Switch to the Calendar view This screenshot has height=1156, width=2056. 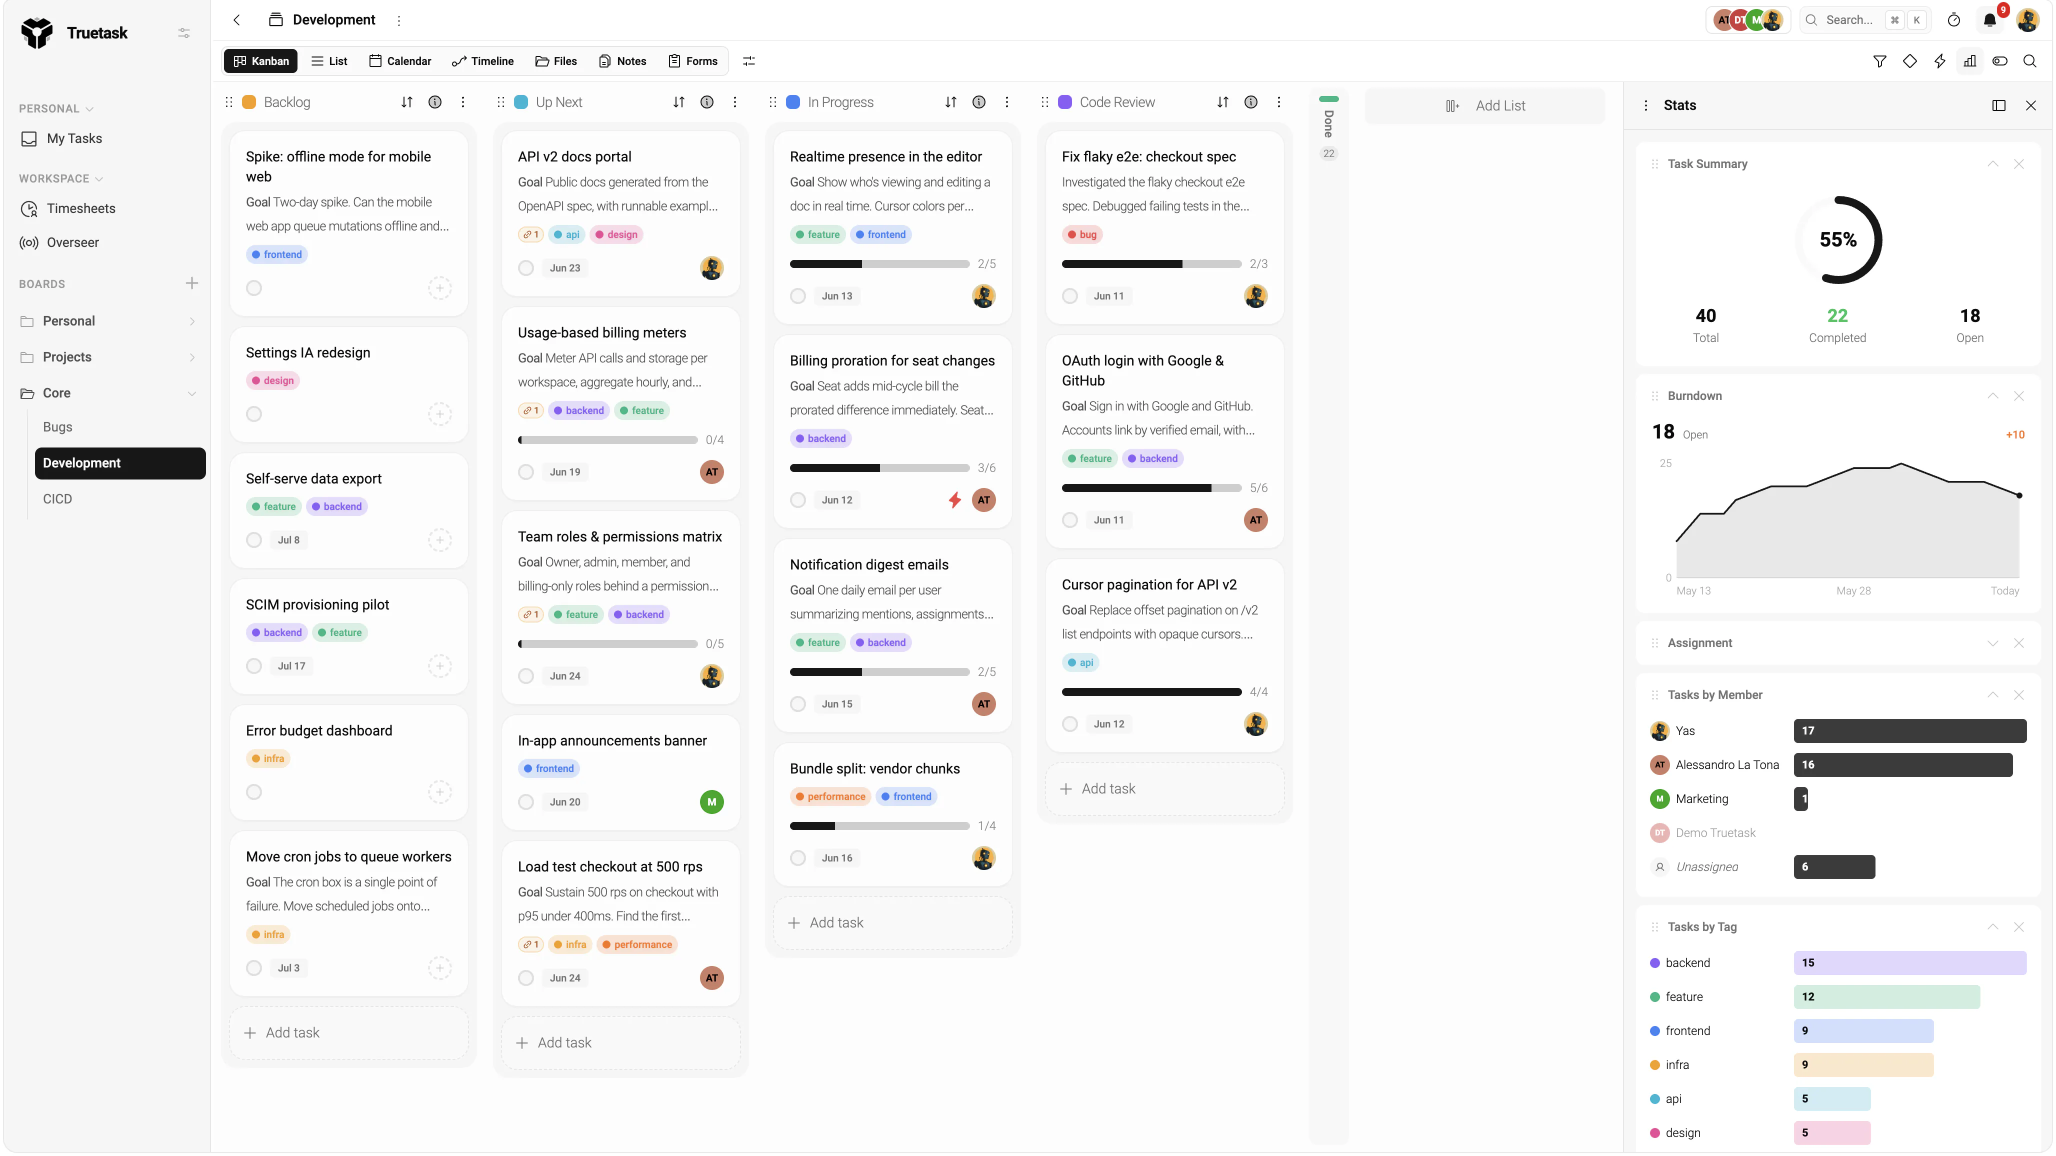click(x=400, y=60)
